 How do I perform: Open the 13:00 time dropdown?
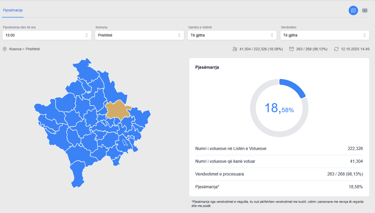[x=46, y=35]
